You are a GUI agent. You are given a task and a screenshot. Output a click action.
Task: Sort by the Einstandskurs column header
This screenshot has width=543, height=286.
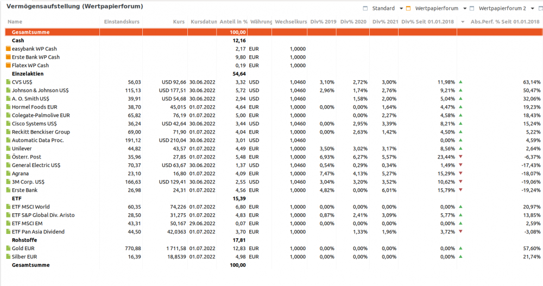click(x=122, y=22)
